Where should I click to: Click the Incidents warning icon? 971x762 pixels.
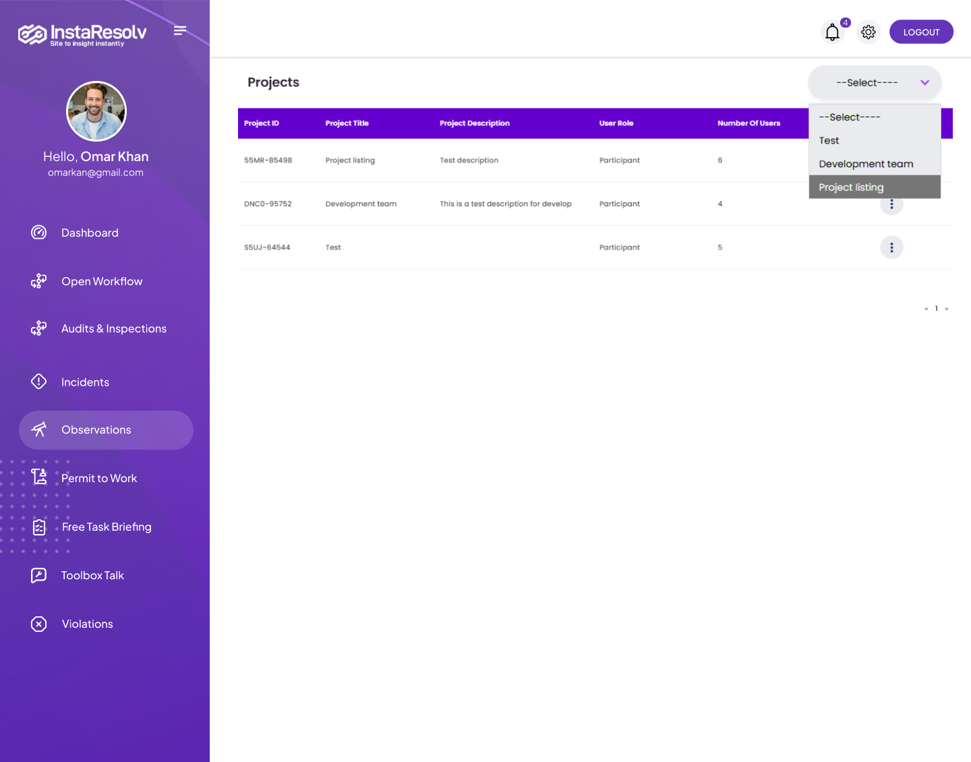39,382
